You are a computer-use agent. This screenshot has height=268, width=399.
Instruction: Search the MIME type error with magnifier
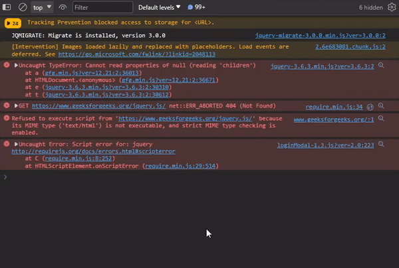point(381,118)
